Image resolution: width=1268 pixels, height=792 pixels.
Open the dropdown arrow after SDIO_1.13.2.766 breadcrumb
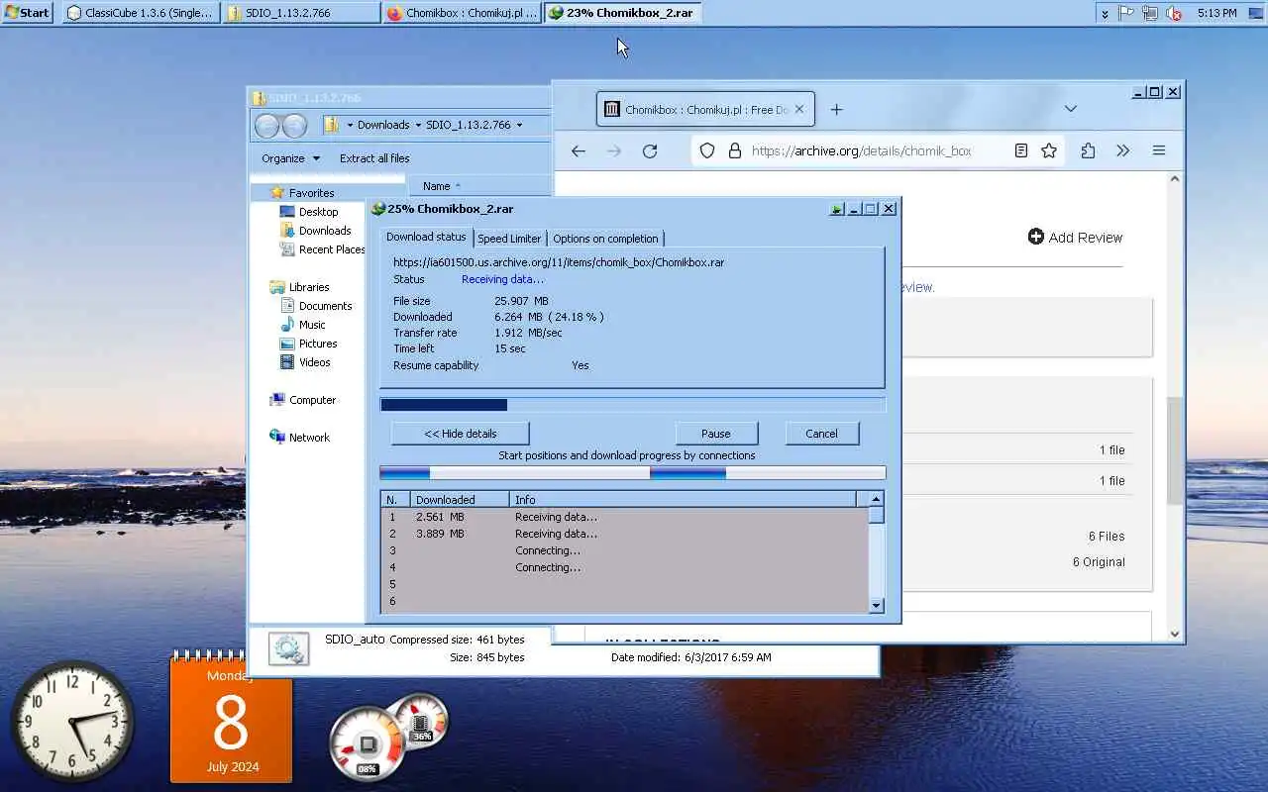pyautogui.click(x=519, y=126)
